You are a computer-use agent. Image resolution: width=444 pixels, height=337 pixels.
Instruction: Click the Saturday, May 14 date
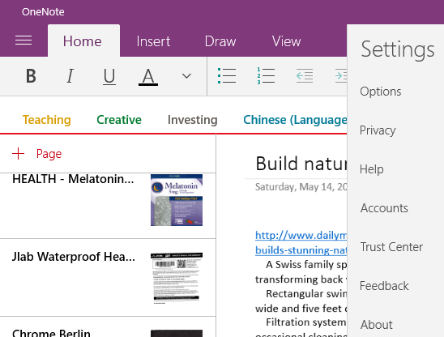tap(301, 187)
